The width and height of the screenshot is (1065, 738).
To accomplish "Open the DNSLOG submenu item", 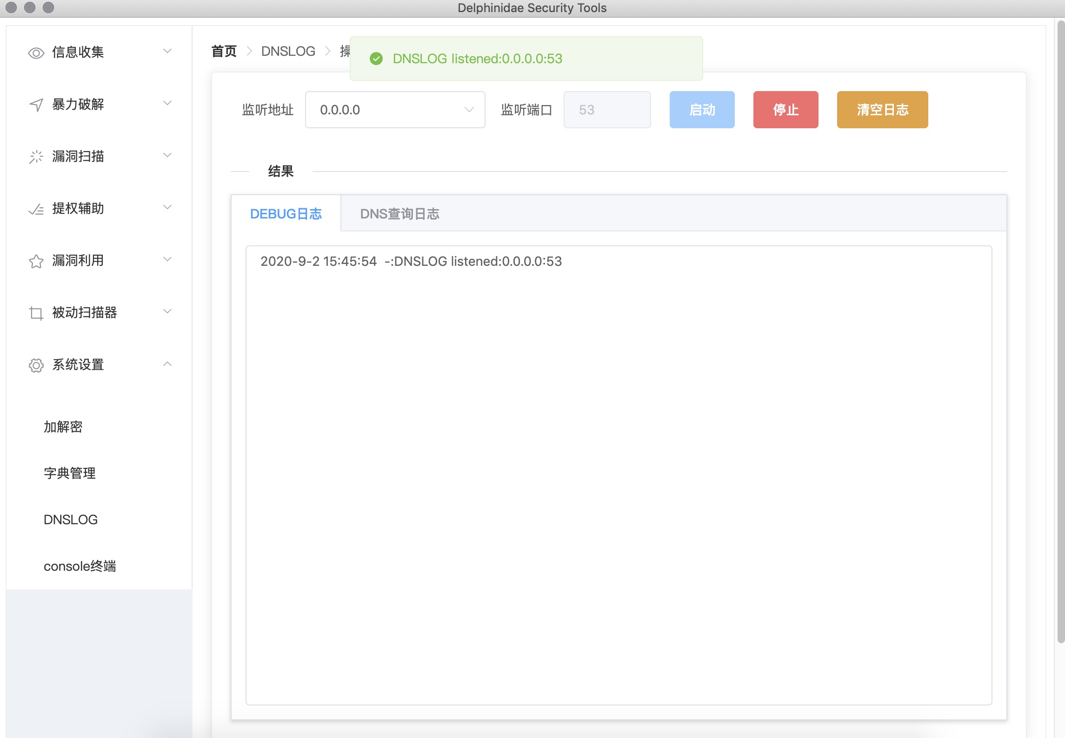I will tap(71, 520).
